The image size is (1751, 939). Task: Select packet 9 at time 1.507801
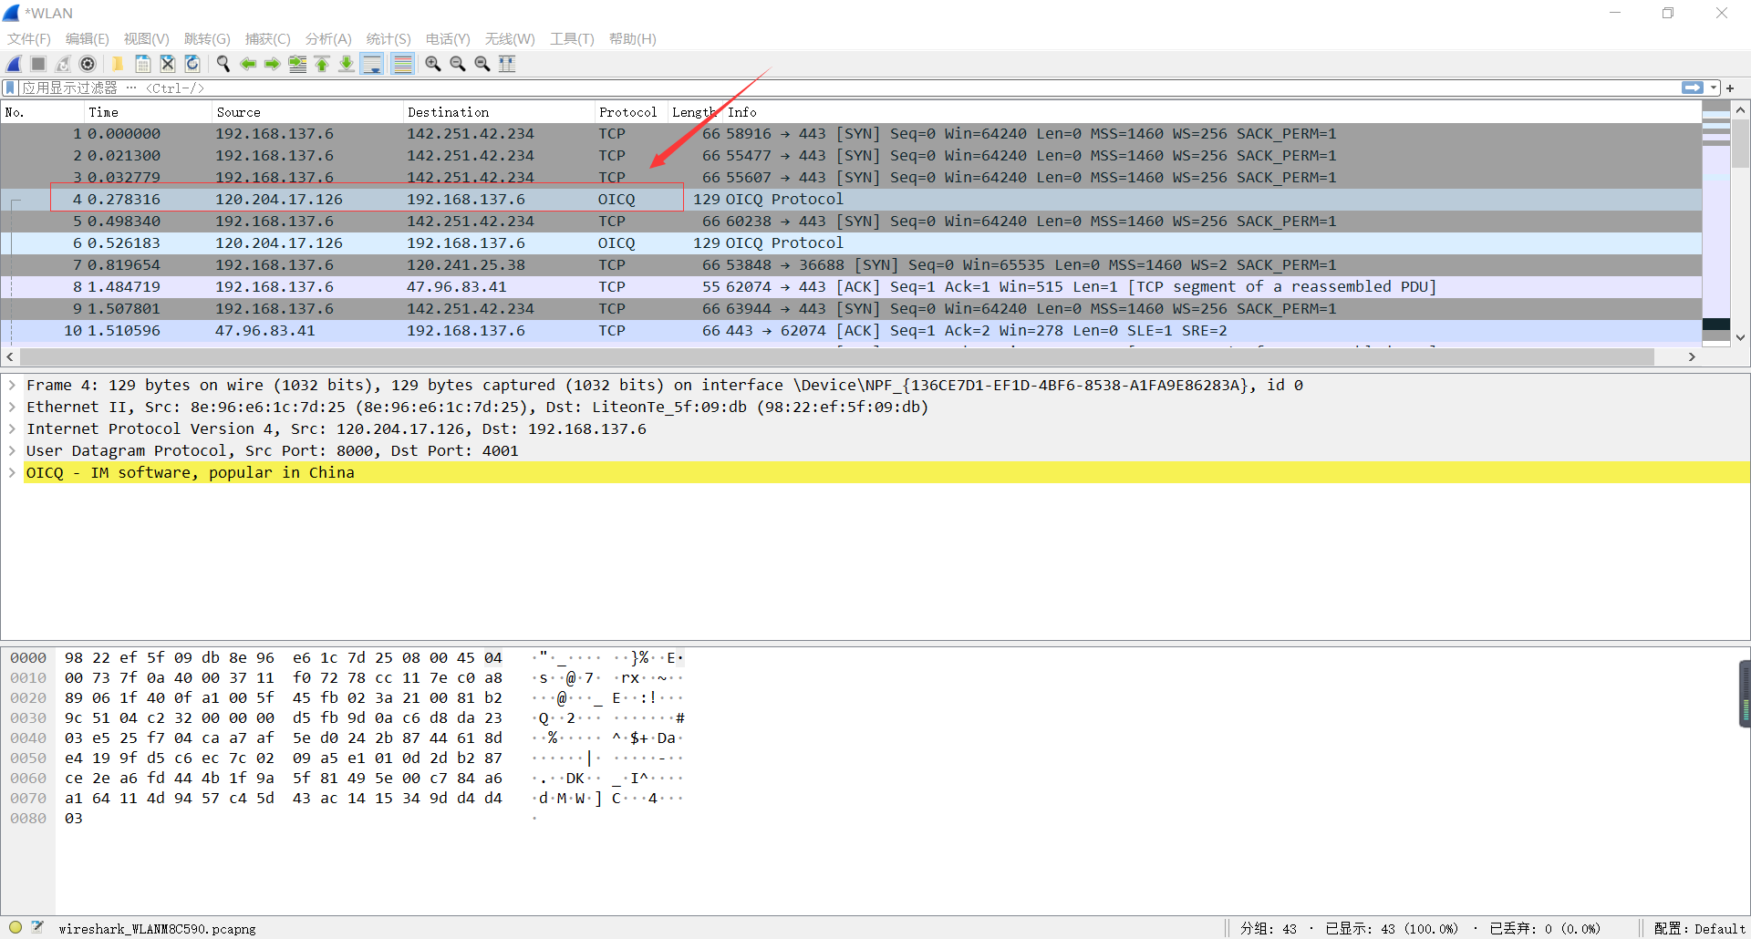point(851,309)
